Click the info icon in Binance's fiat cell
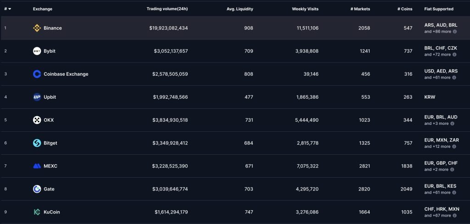Screen dimensions: 470x224 point(455,32)
